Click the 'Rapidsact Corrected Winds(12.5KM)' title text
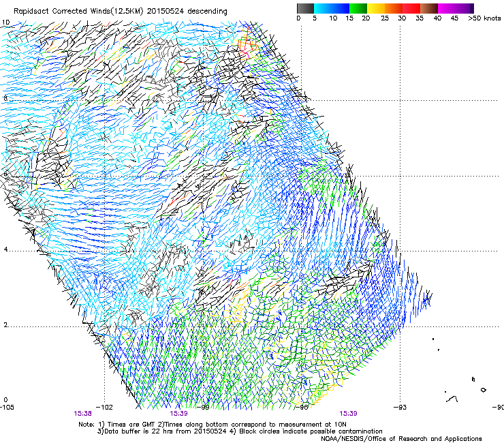The width and height of the screenshot is (504, 443). click(78, 12)
